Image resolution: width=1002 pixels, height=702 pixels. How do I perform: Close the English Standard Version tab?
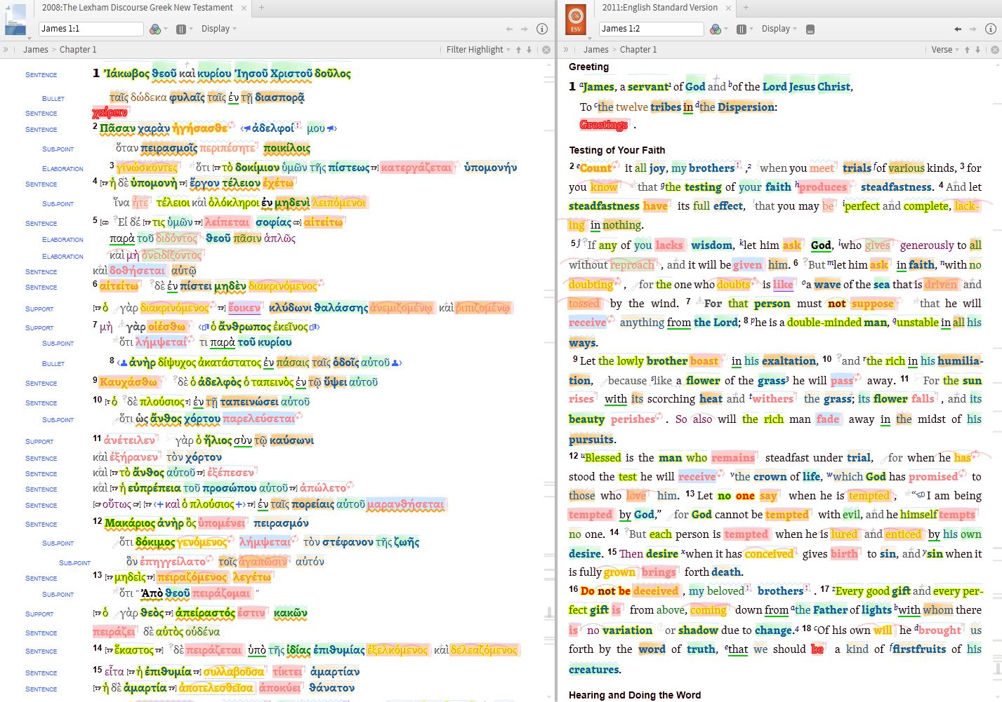[x=729, y=8]
